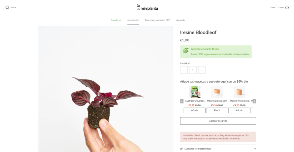
Task: Click the quantity input field
Action: click(x=193, y=70)
